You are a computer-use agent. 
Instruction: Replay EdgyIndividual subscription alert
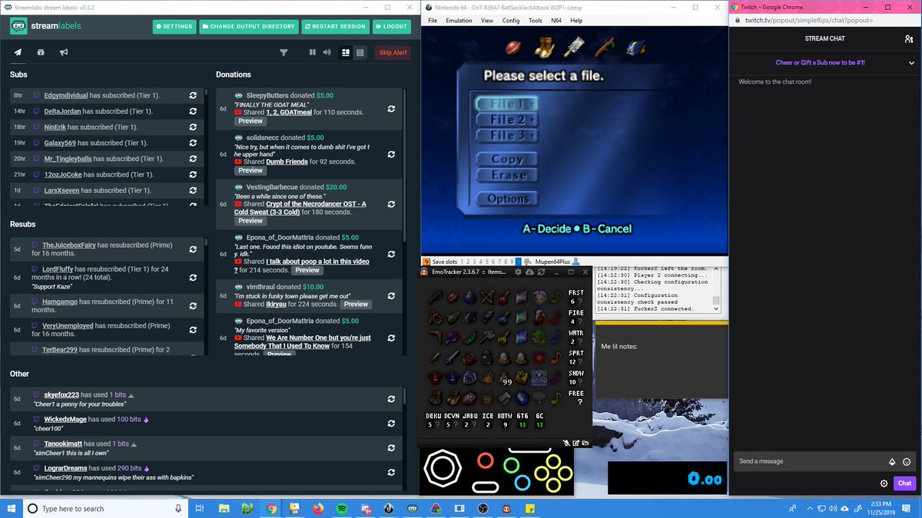[x=193, y=95]
